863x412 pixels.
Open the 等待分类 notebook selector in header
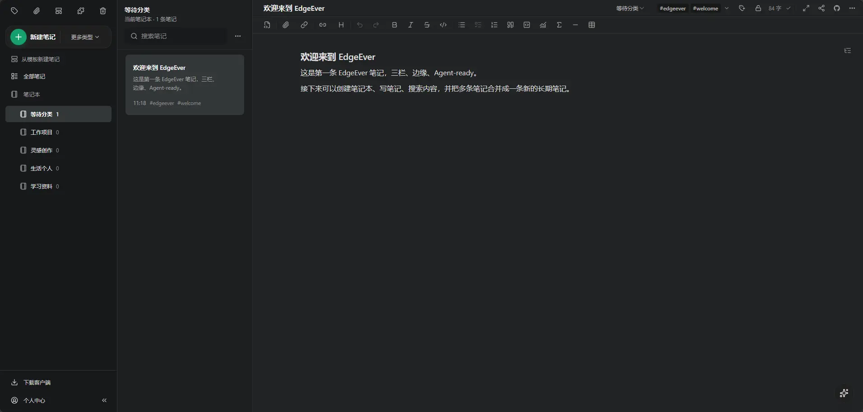point(630,8)
